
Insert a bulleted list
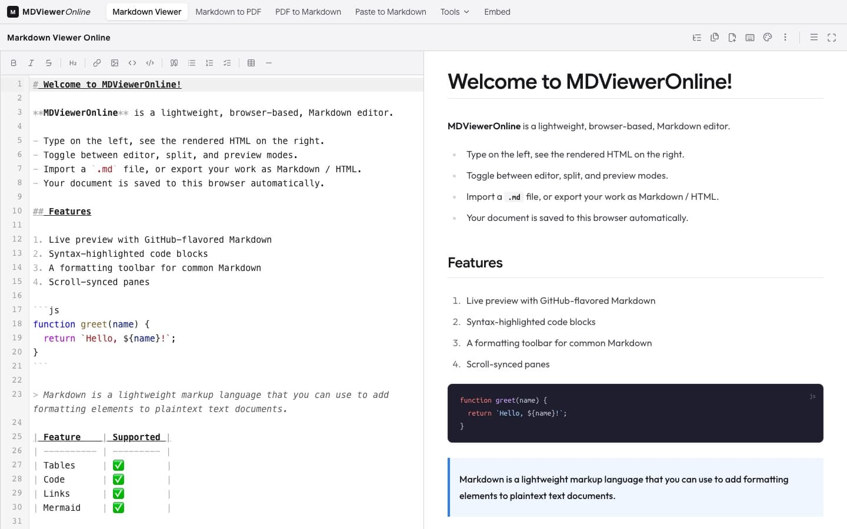[192, 63]
